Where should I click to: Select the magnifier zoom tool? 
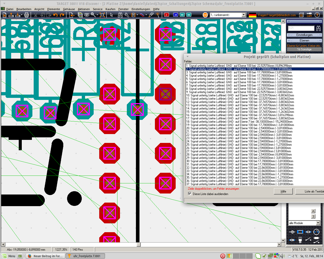pyautogui.click(x=93, y=15)
